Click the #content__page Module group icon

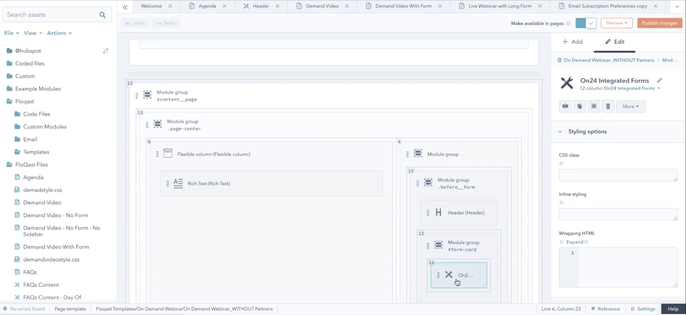[147, 94]
